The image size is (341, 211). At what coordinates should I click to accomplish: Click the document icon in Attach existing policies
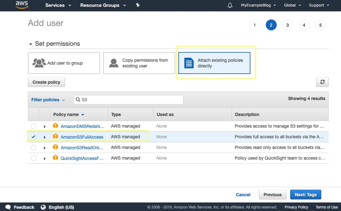(189, 63)
